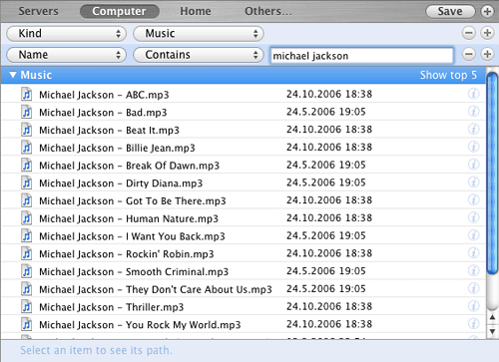Click the scrollbar up arrow

(x=492, y=318)
